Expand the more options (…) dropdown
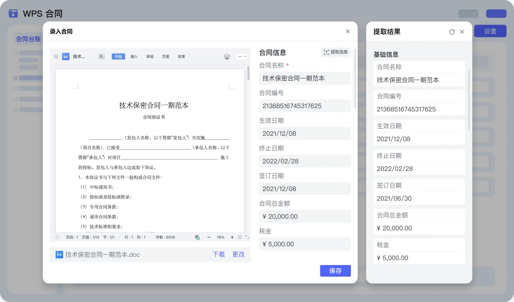The image size is (514, 302). click(242, 57)
